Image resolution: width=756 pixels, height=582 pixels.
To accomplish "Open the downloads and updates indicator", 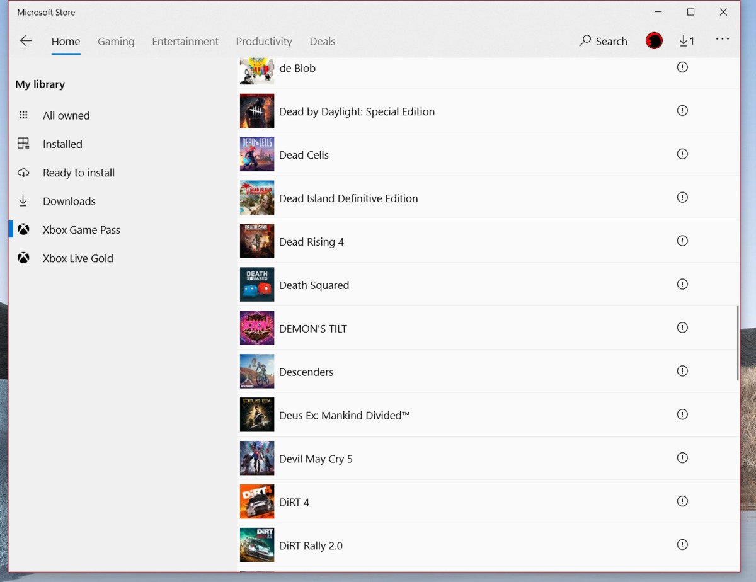I will click(x=687, y=41).
